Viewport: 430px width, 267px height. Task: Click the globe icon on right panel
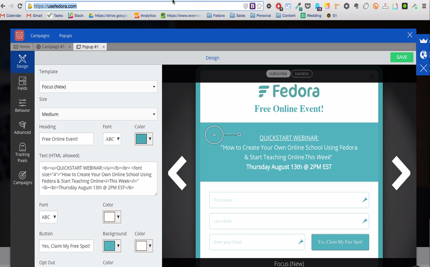coord(423,55)
